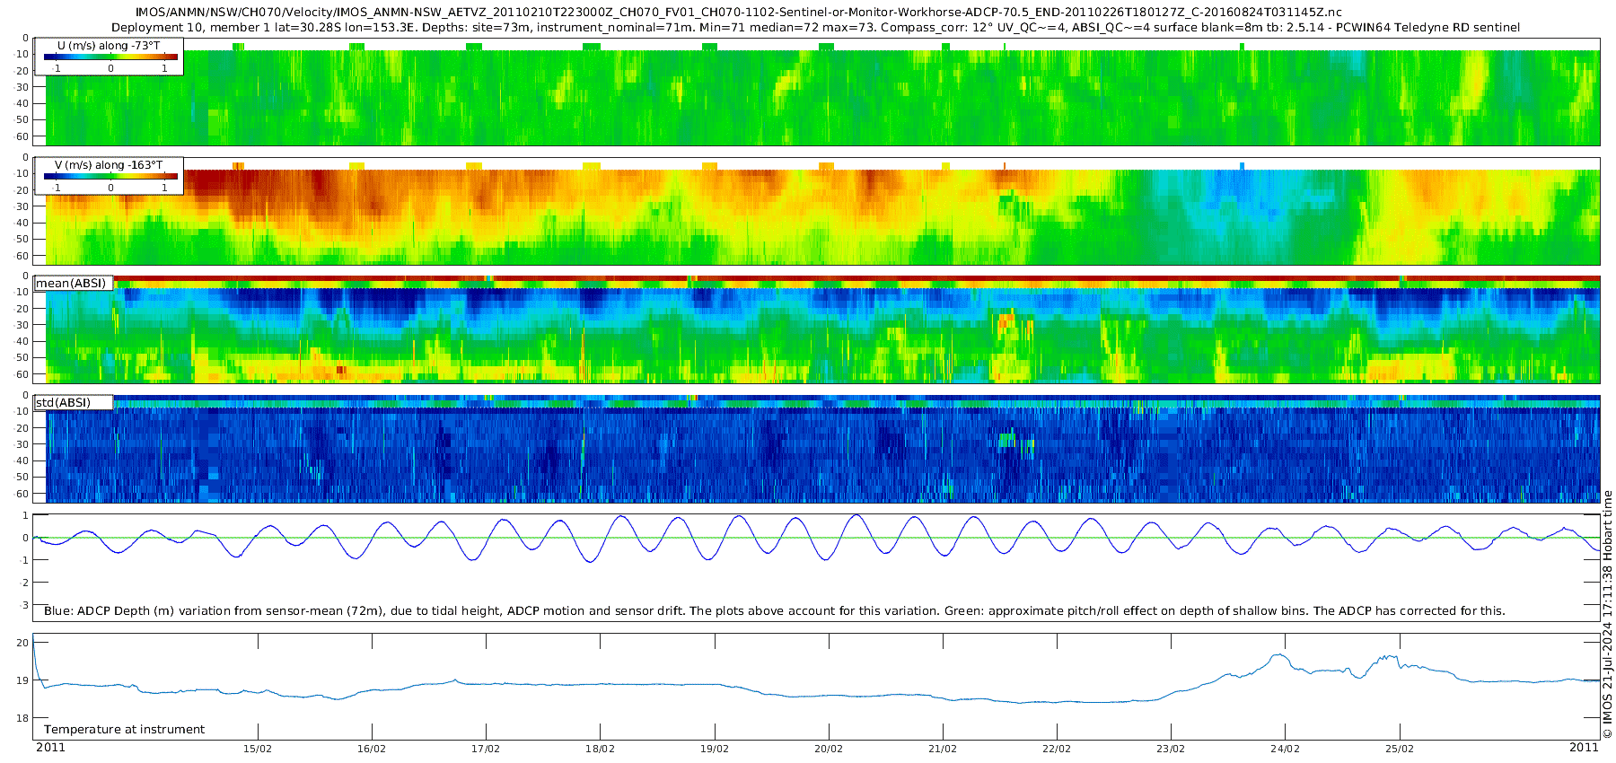Select the std(ABSI) panel label
1616x763 pixels.
pyautogui.click(x=73, y=402)
